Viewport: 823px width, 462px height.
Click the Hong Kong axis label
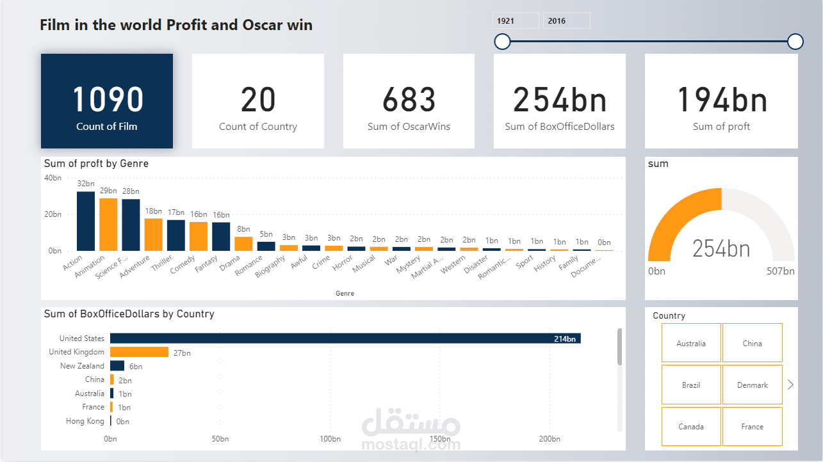coord(85,421)
